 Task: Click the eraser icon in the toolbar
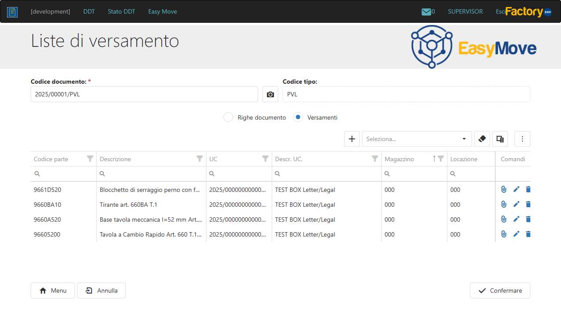click(x=482, y=139)
